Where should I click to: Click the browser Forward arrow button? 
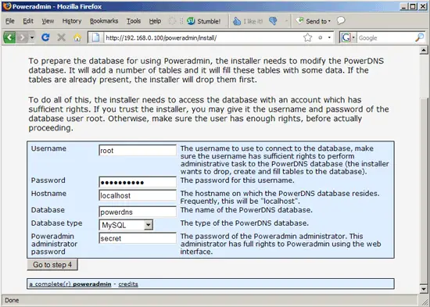click(x=22, y=37)
